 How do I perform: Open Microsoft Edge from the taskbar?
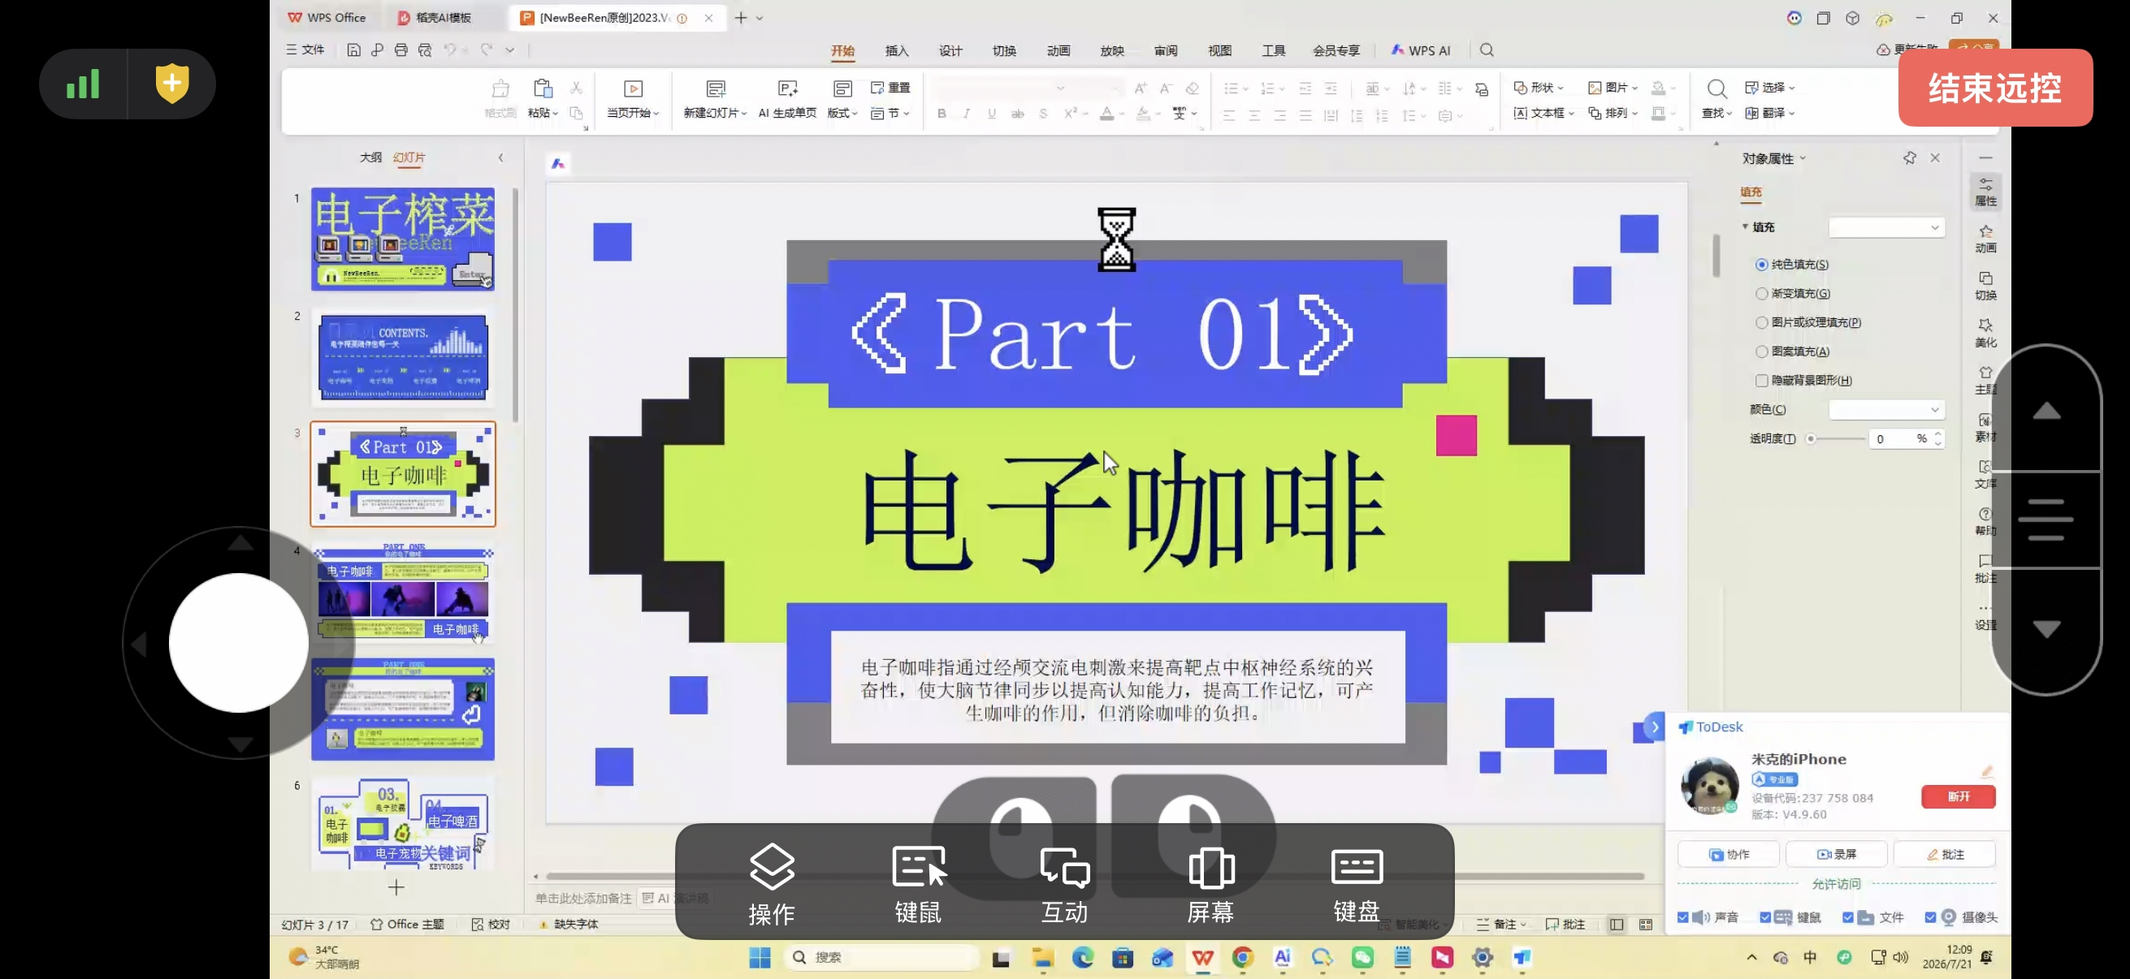point(1082,957)
